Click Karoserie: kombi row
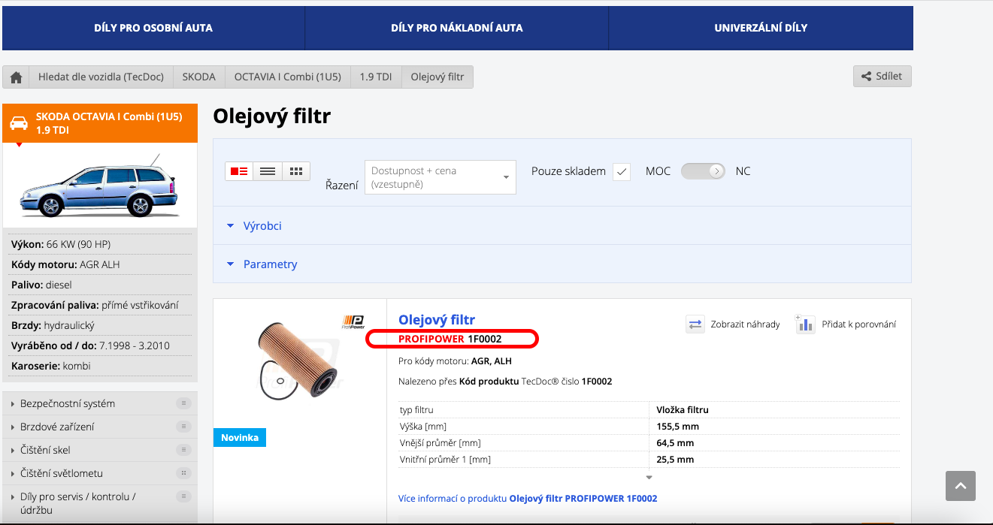Screen dimensions: 993x525 [x=100, y=366]
